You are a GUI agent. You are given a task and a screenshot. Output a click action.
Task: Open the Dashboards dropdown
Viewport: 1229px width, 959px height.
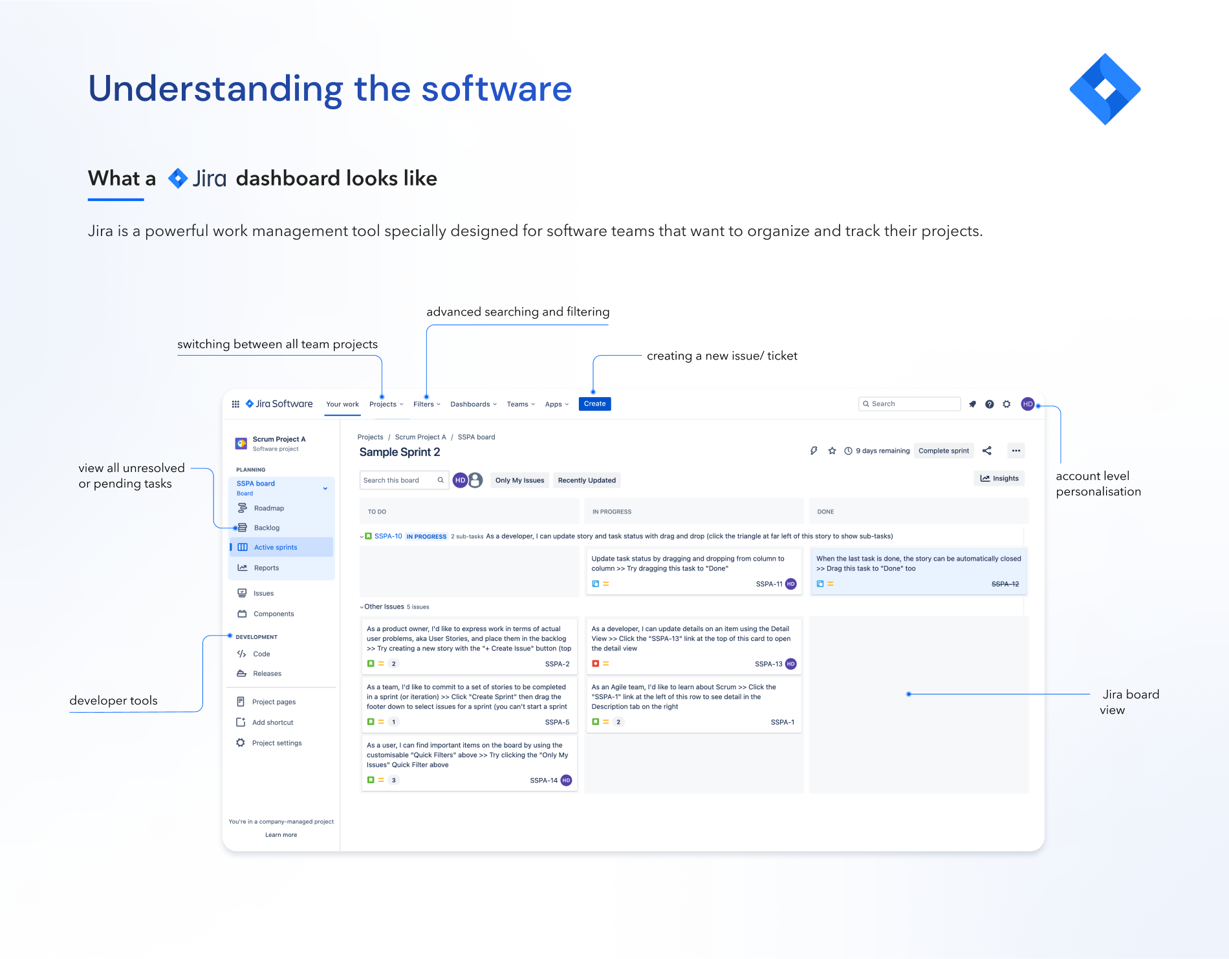[x=473, y=404]
